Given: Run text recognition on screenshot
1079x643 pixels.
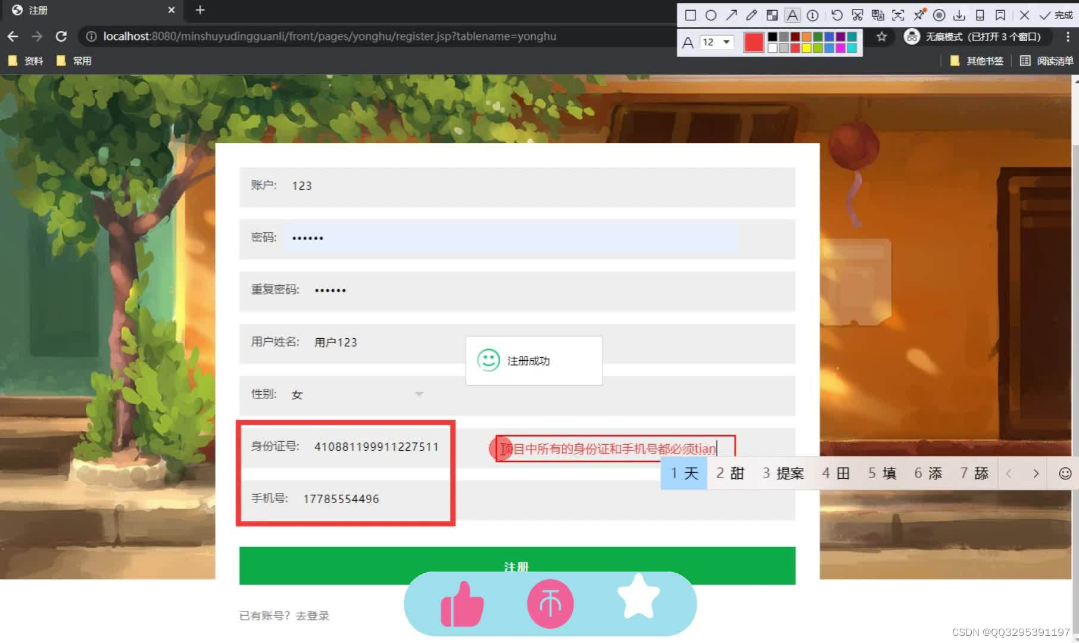Looking at the screenshot, I should tap(898, 15).
